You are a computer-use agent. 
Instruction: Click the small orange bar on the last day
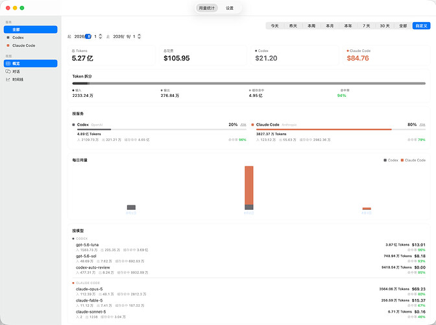pyautogui.click(x=367, y=209)
